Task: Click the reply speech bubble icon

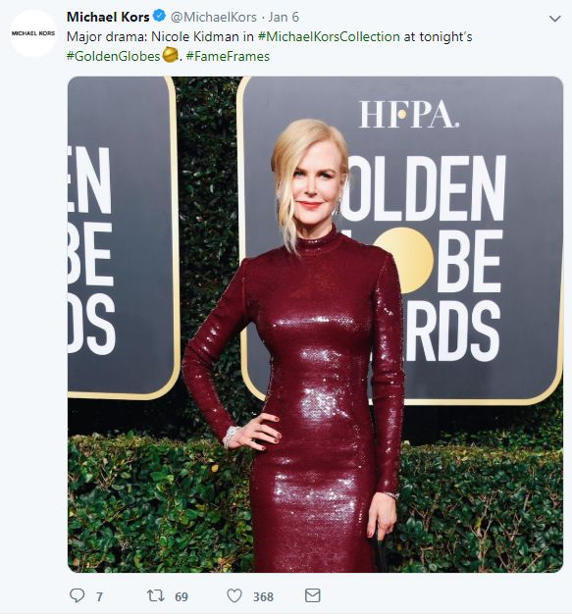Action: pyautogui.click(x=77, y=595)
